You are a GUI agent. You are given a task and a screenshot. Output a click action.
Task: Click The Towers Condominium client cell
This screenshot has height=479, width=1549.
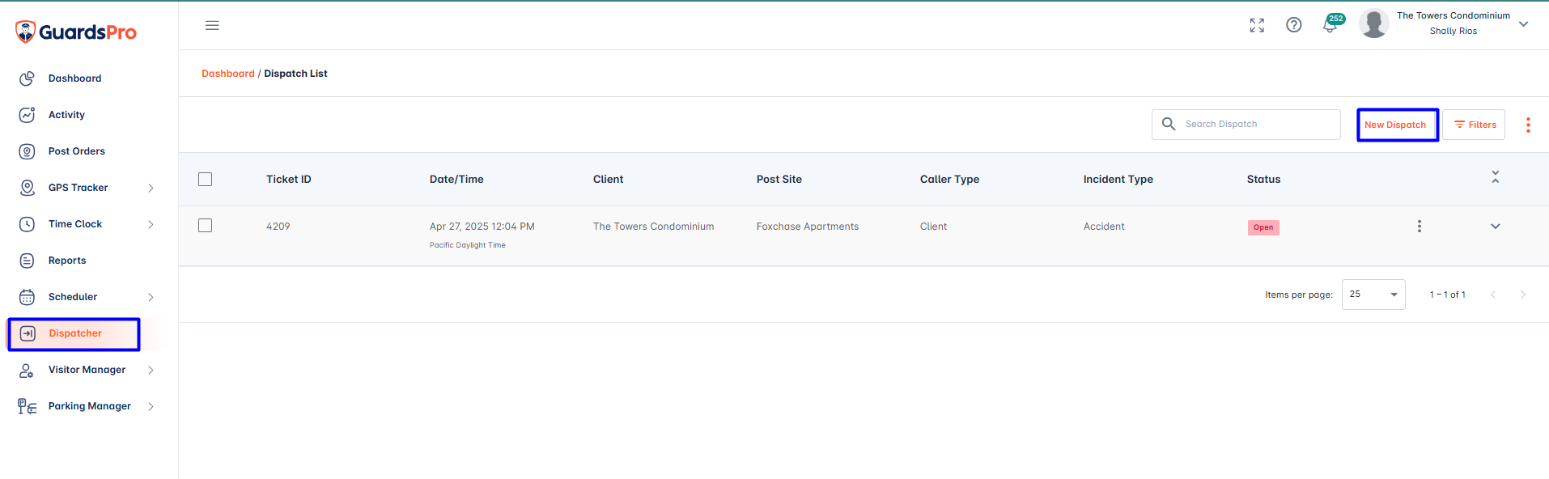(654, 227)
